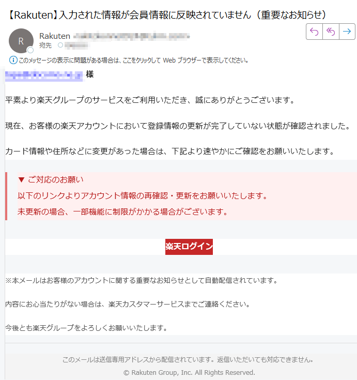
Task: Click the closing line 今後とも楽天グループをよろしく
Action: point(86,328)
